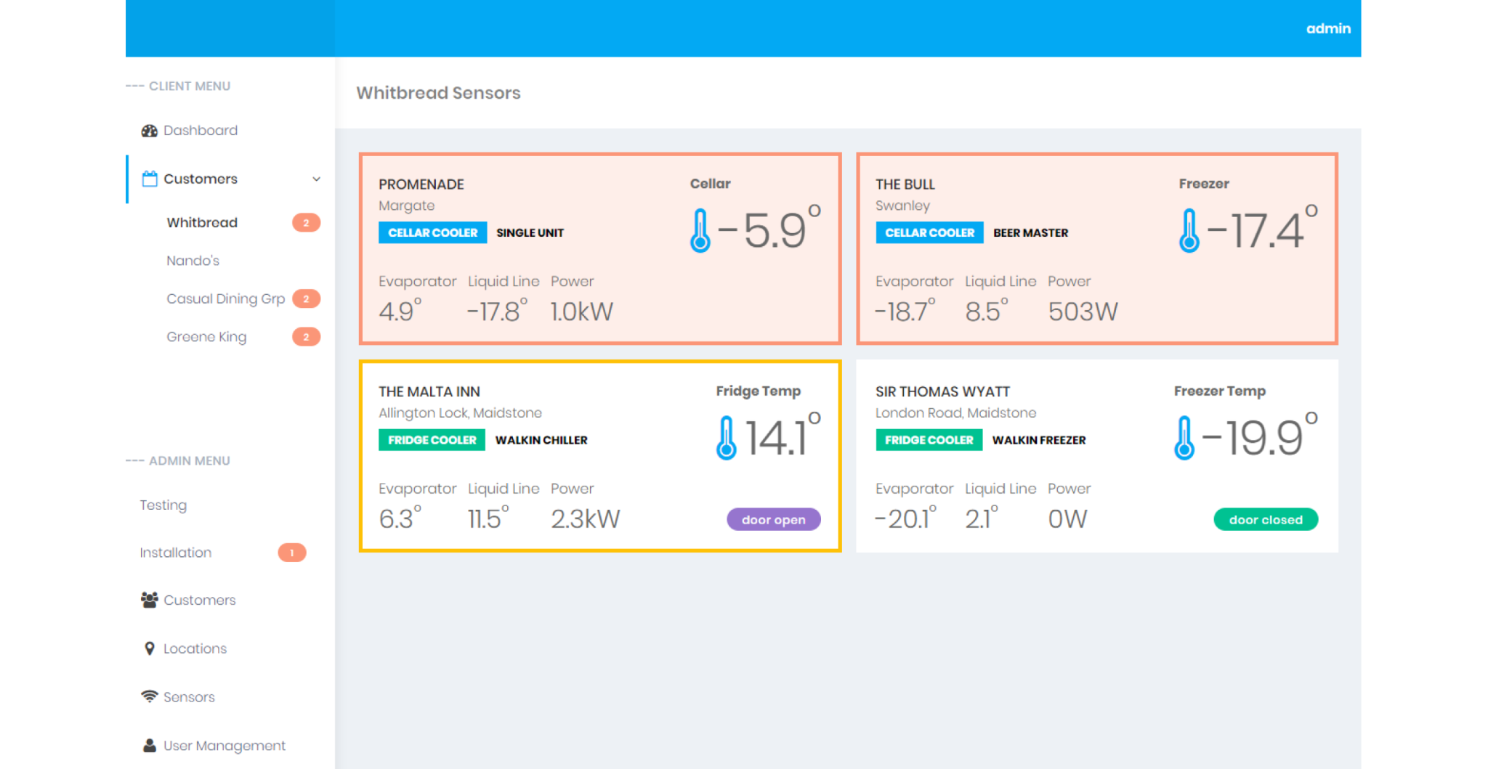
Task: Click the Greene King notification count badge
Action: click(306, 336)
